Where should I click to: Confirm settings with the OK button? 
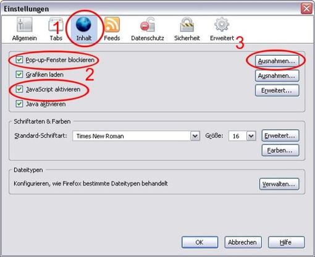(199, 242)
